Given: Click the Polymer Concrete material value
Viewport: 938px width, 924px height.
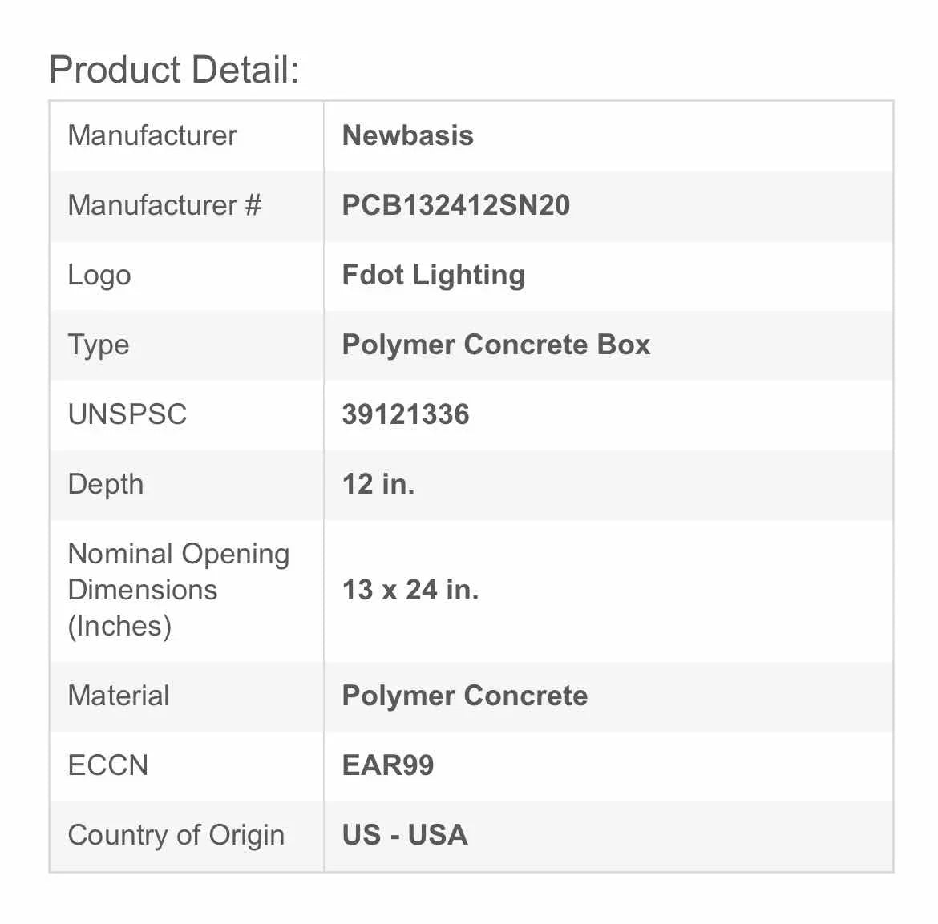Looking at the screenshot, I should 465,696.
